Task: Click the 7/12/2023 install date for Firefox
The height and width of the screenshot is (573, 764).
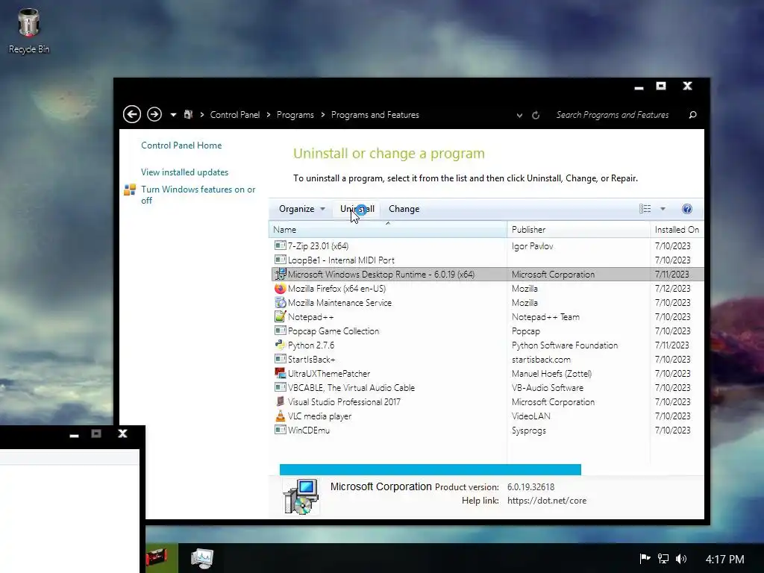Action: click(673, 289)
